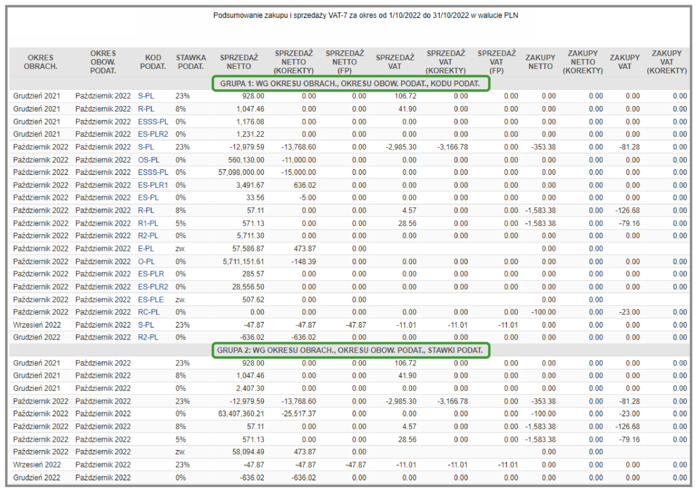This screenshot has height=490, width=696.
Task: Select the value 5,711,151.61
Action: [x=242, y=262]
